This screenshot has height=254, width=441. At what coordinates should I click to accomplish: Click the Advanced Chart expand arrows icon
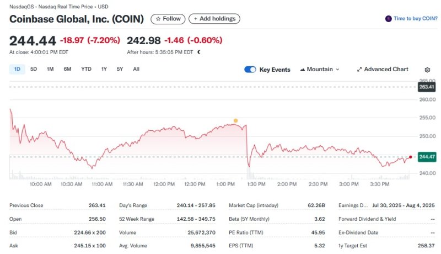click(x=359, y=70)
